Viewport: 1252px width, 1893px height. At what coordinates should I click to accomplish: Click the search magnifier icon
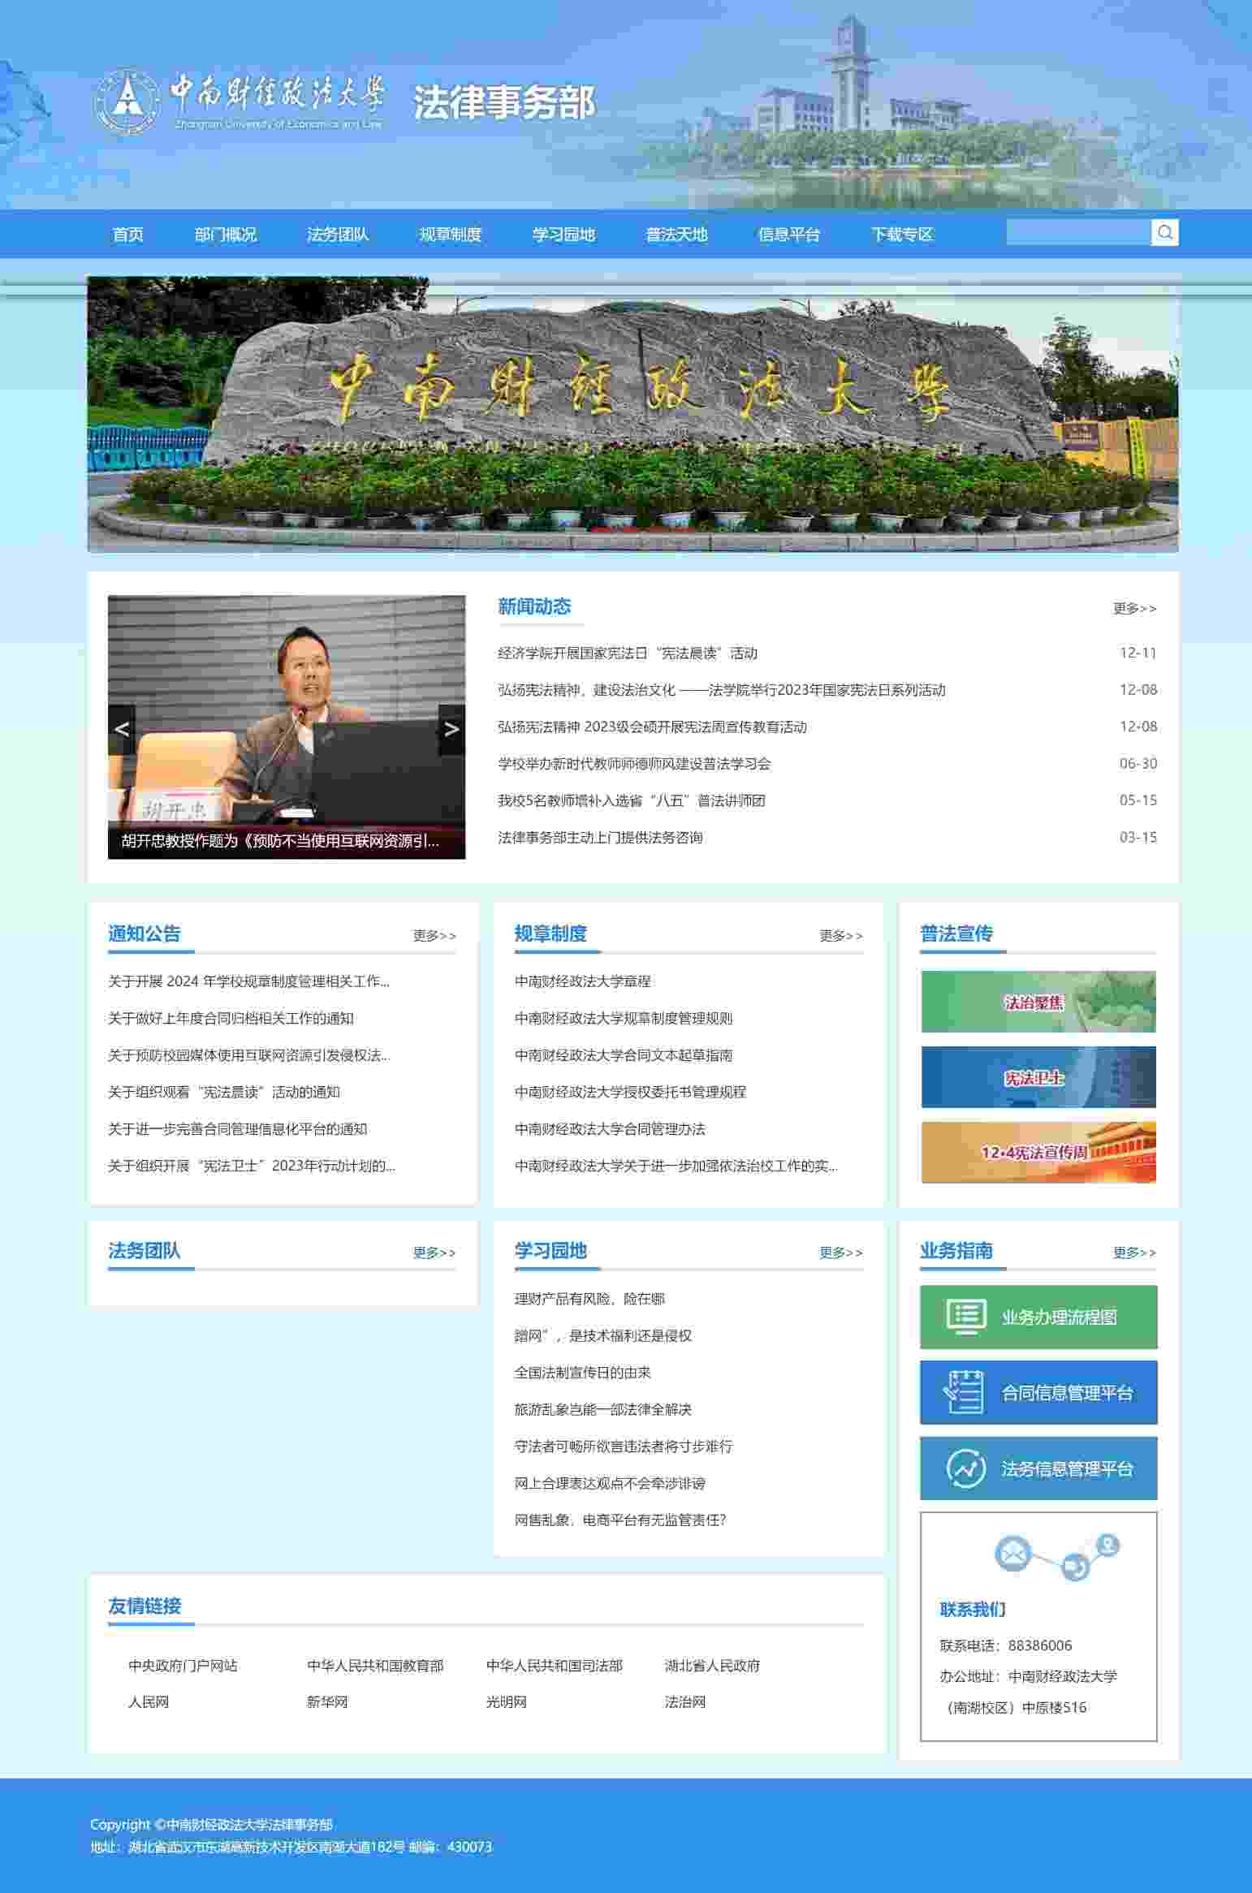coord(1164,233)
